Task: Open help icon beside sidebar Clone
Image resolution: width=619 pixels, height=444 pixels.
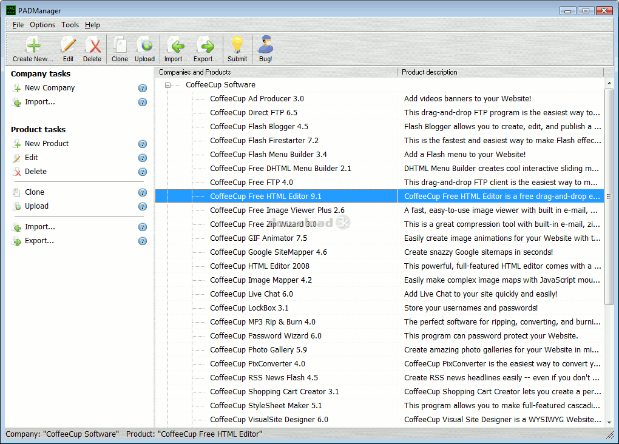Action: tap(143, 193)
